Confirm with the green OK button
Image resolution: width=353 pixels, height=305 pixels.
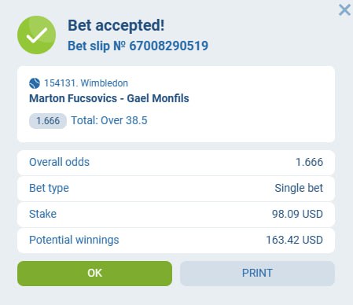tap(94, 274)
